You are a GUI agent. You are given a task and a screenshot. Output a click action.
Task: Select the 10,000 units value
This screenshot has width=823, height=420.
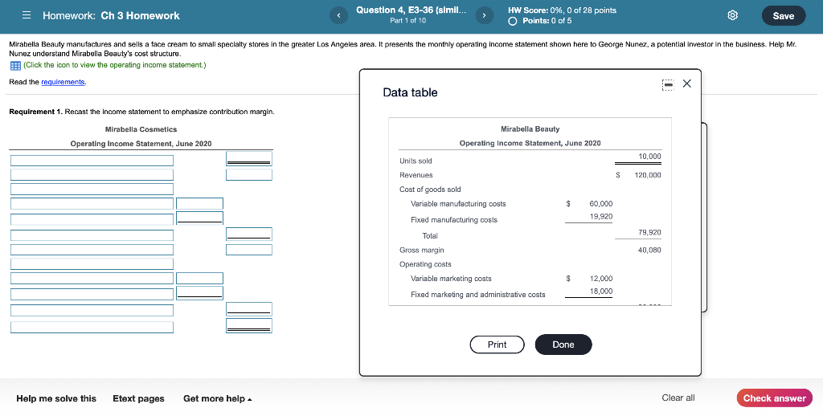[x=649, y=157]
